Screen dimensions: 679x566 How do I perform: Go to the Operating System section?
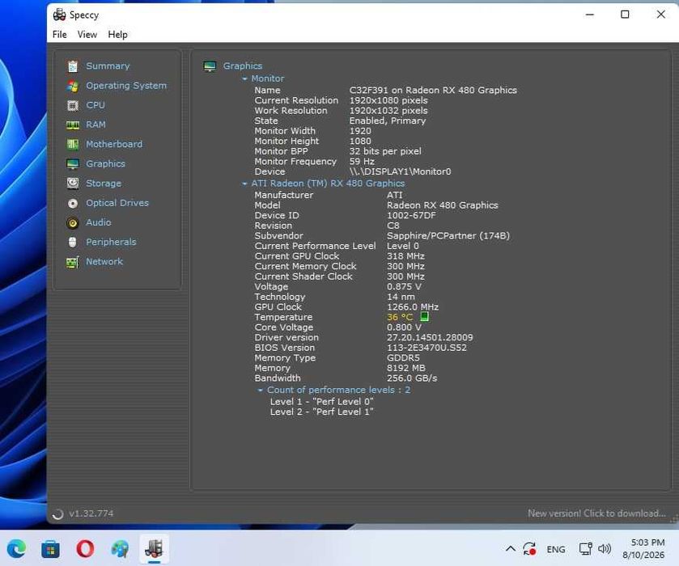[126, 86]
